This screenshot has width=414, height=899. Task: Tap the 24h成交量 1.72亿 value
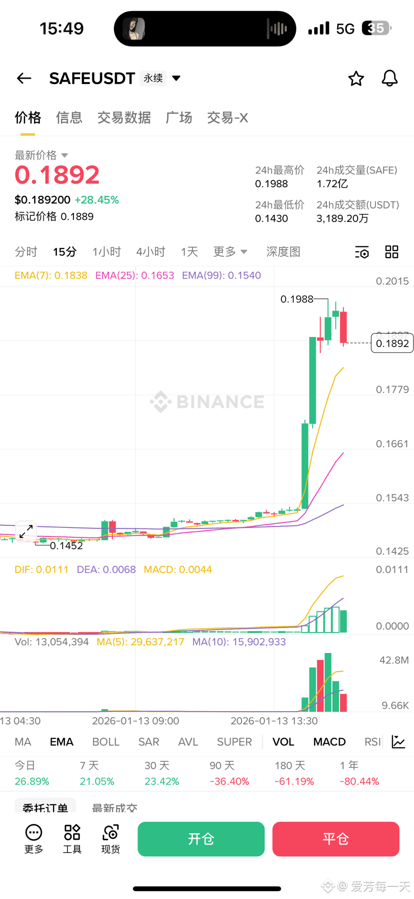coord(332,184)
